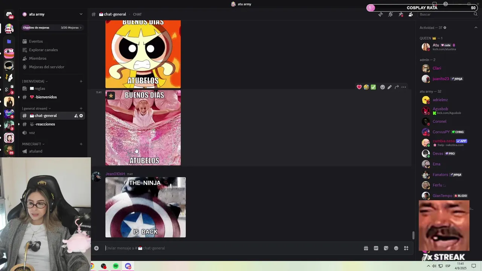482x271 pixels.
Task: Collapse the BIENVENIDA category
Action: tap(35, 81)
